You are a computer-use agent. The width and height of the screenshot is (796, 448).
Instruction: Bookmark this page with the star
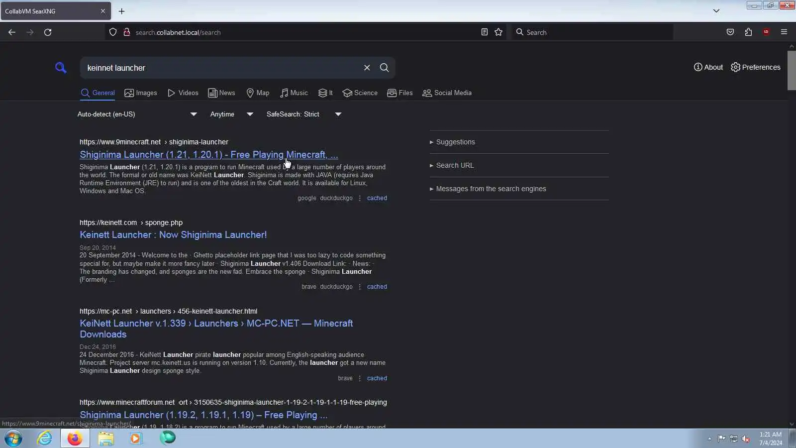click(x=498, y=32)
